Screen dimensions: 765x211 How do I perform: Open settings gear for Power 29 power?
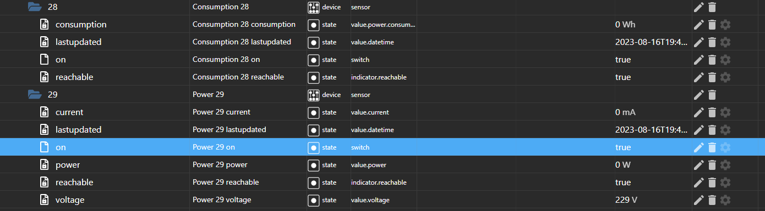725,165
